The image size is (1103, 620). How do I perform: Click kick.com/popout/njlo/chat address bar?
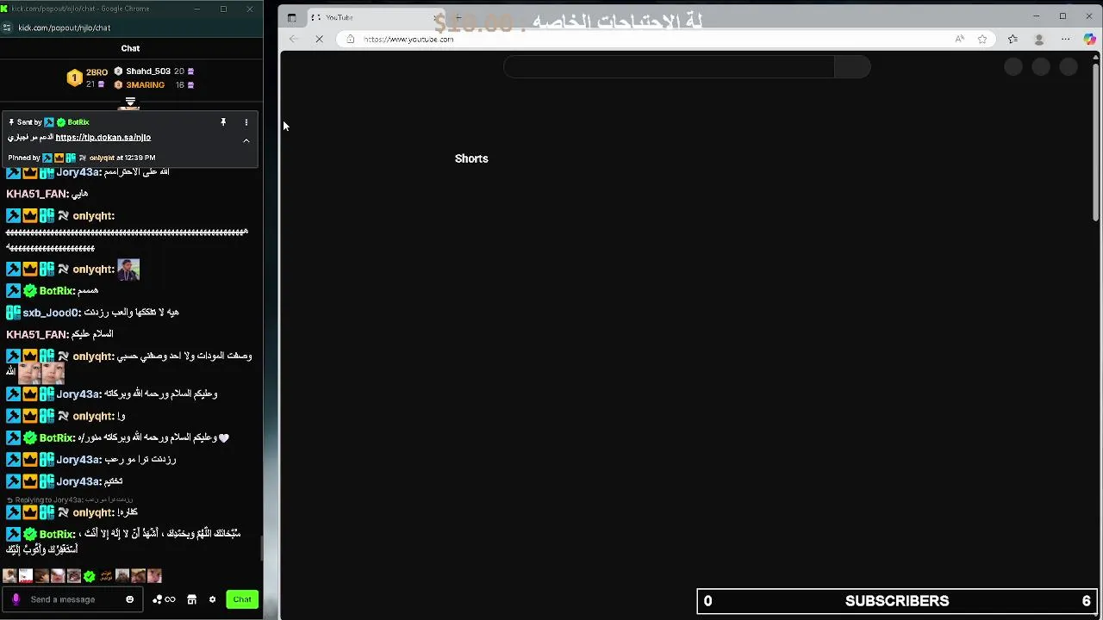tap(65, 28)
